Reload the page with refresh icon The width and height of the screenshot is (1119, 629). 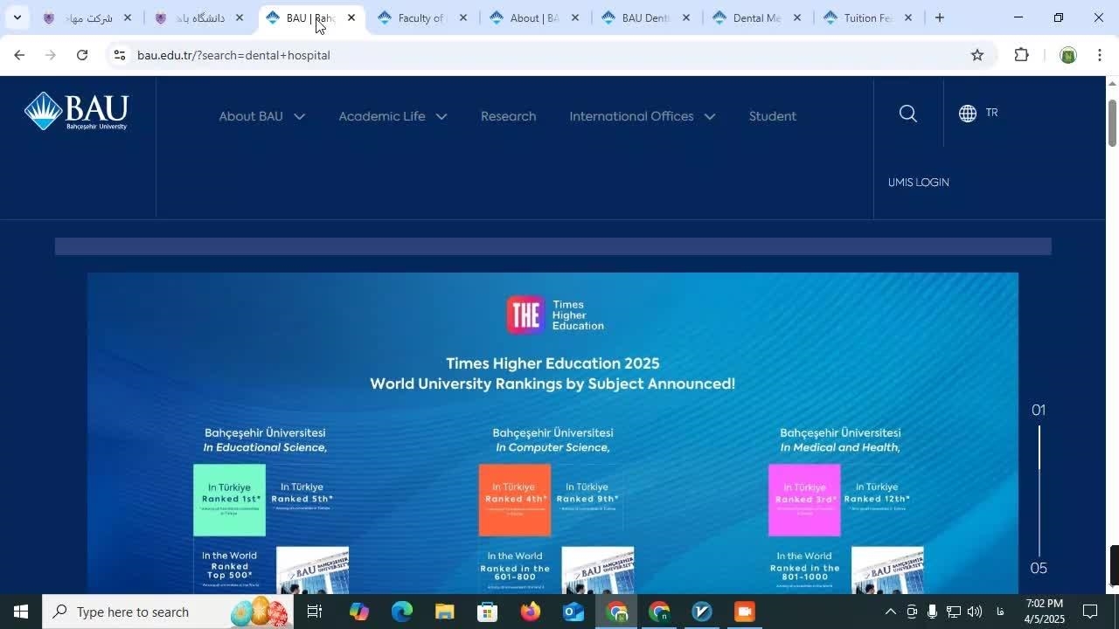tap(81, 55)
